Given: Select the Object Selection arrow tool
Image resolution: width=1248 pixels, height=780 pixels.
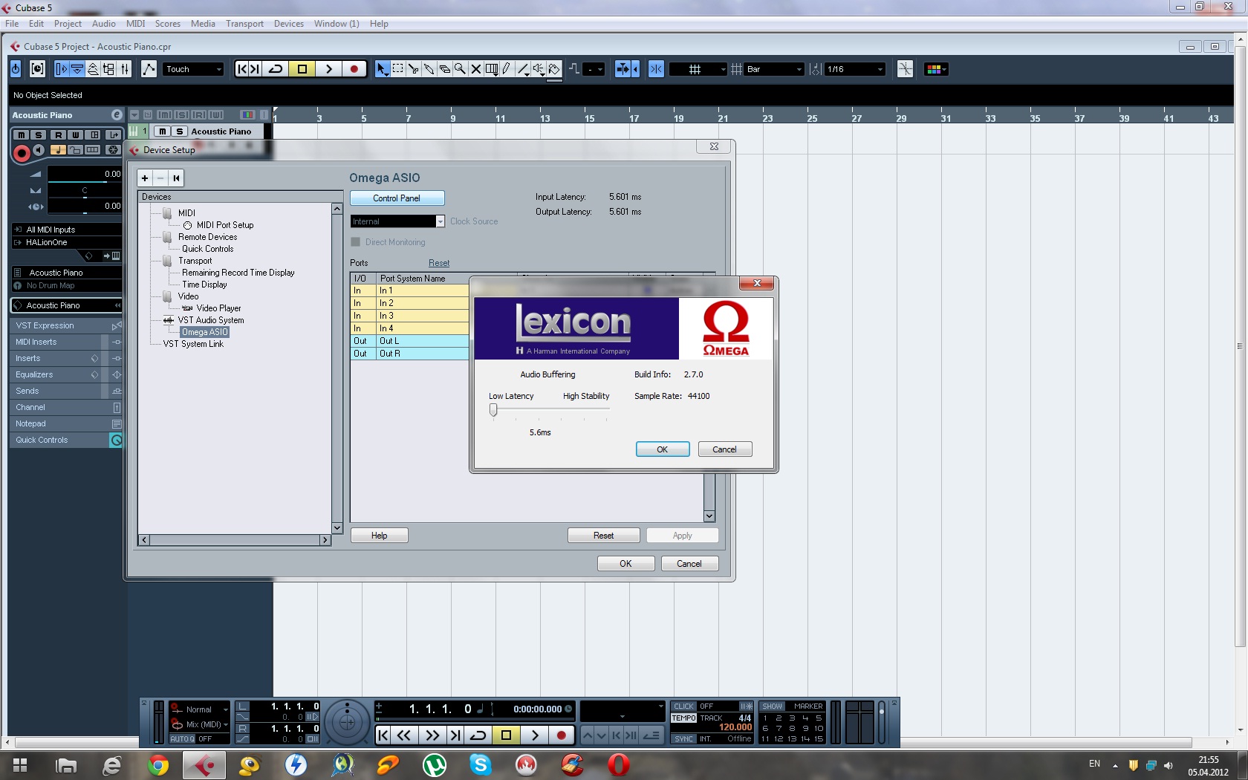Looking at the screenshot, I should [382, 69].
